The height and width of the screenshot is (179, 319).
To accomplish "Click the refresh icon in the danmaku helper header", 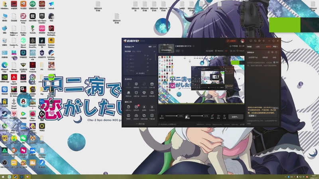I will tap(276, 53).
